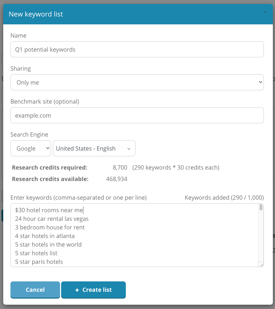
Task: Place cursor on "$30 hotel rooms near me" line
Action: click(49, 210)
